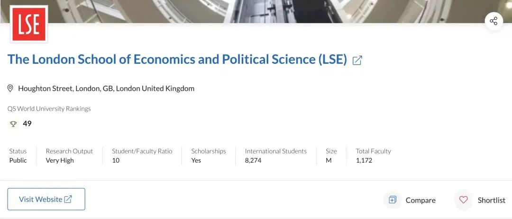Select the Student/Faculty Ratio stat
Screen dimensions: 512x219
click(x=142, y=156)
